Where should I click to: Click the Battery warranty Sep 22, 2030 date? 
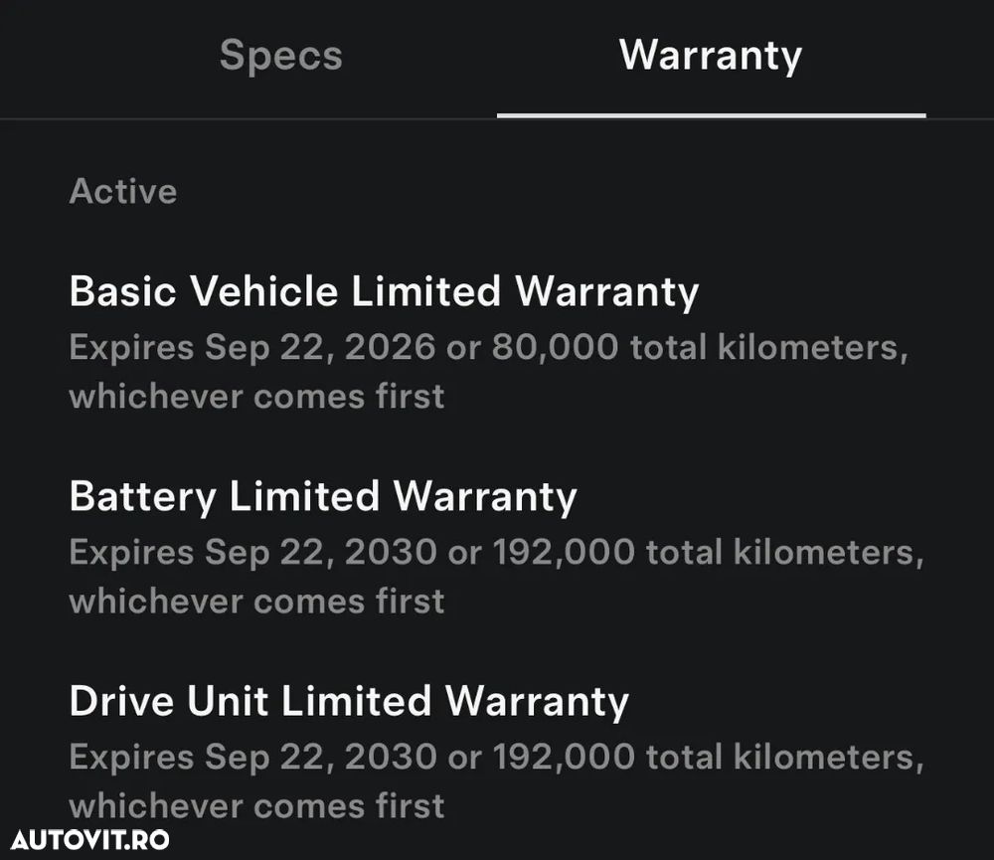pyautogui.click(x=320, y=552)
